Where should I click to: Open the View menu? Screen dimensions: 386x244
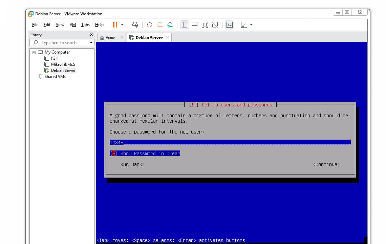pos(60,25)
